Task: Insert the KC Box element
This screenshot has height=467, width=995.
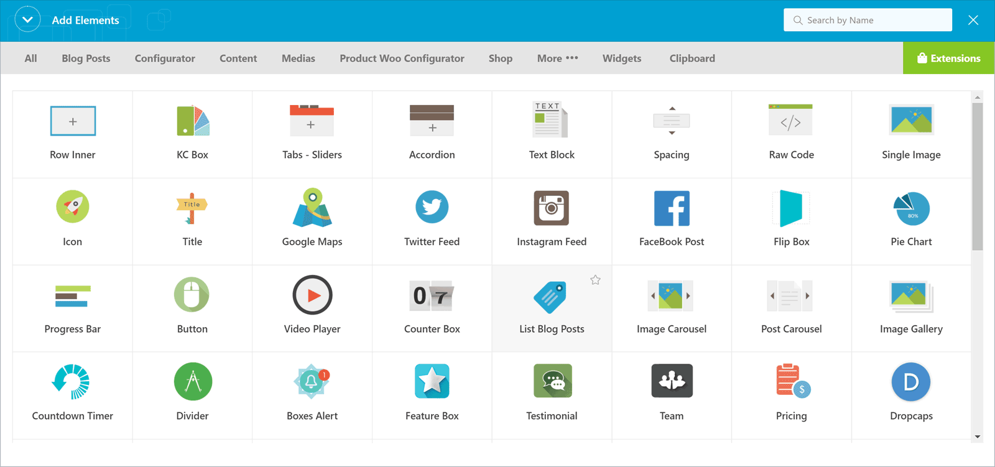Action: [x=192, y=134]
